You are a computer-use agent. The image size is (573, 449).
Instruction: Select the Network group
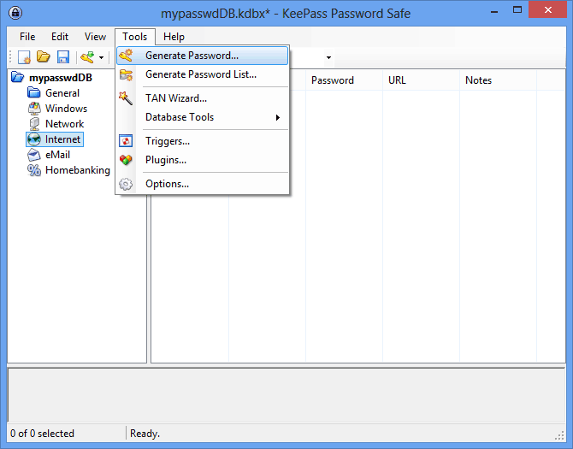coord(64,124)
